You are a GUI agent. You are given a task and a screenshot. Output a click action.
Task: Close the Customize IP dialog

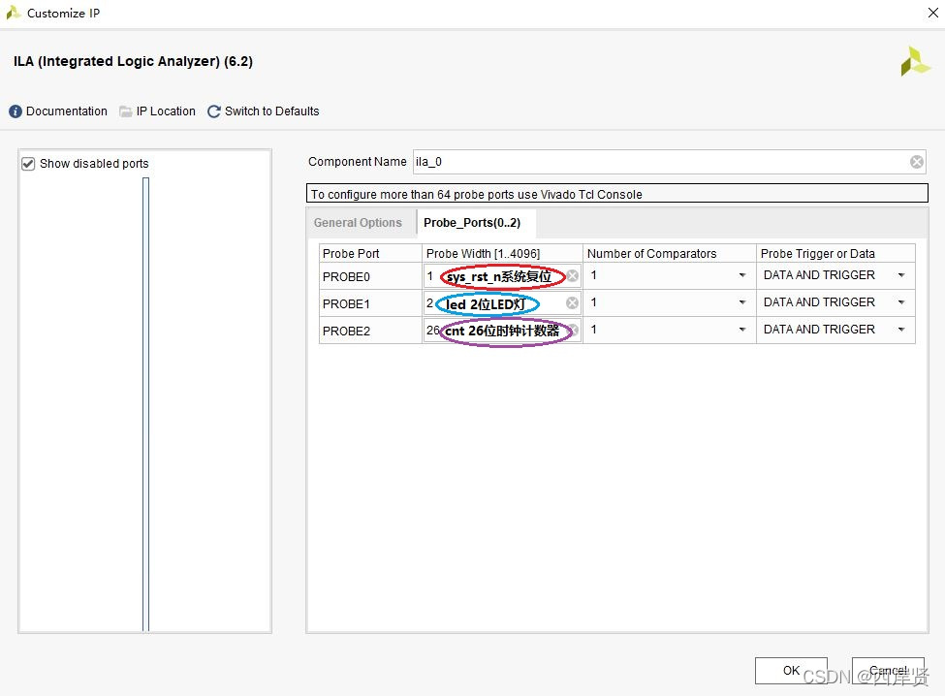tap(932, 13)
